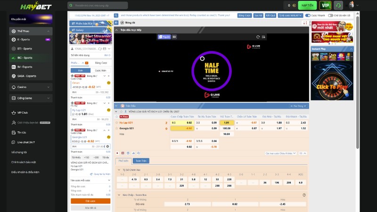Click the grid layout icon beside Nguồn
377x212 pixels.
click(x=174, y=37)
